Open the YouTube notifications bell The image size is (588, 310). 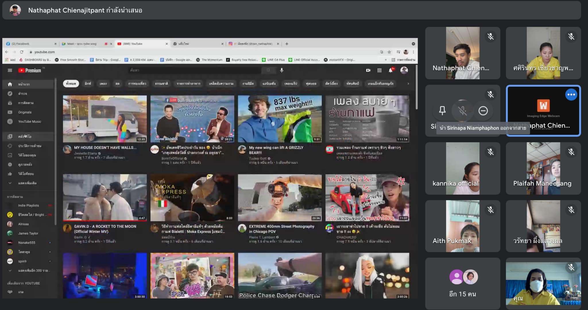(390, 70)
